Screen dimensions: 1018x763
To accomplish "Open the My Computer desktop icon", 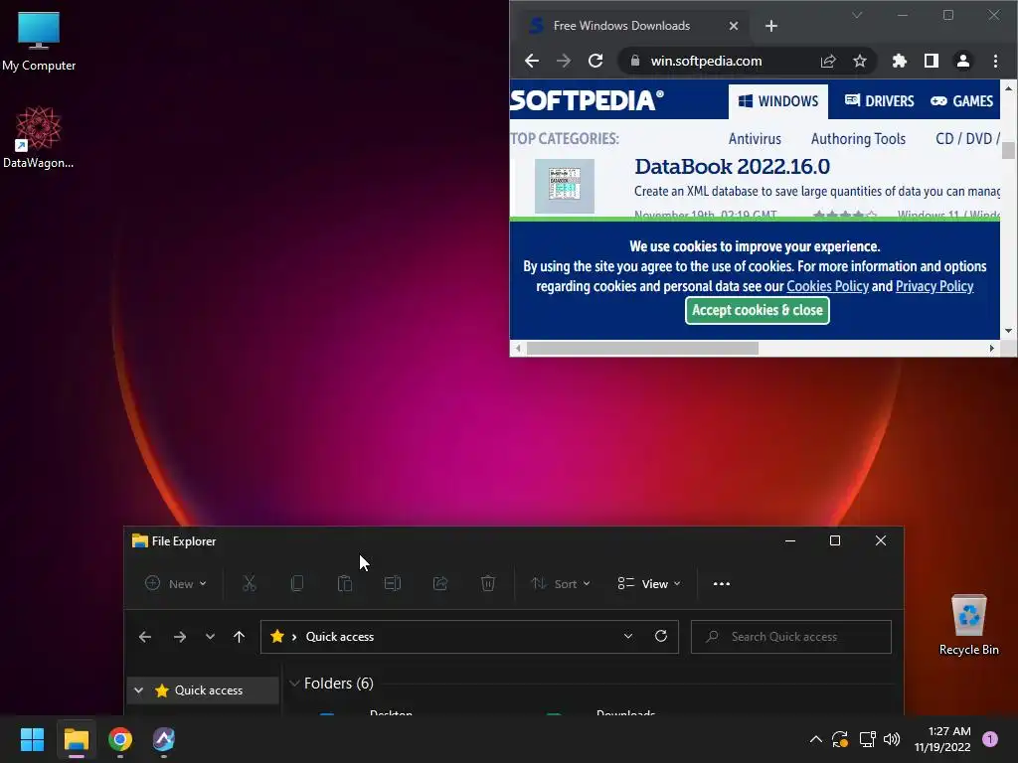I will [x=39, y=42].
